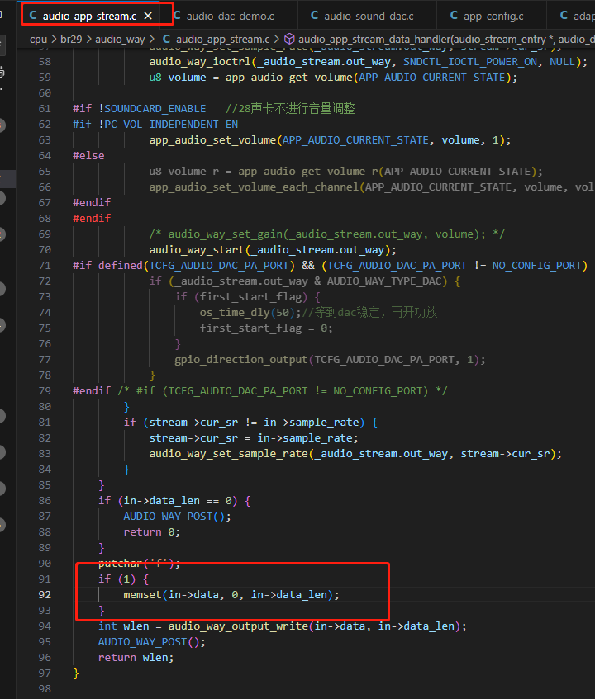Select the audio_app_stream.c tab label
Screen dimensions: 595x699
coord(89,16)
